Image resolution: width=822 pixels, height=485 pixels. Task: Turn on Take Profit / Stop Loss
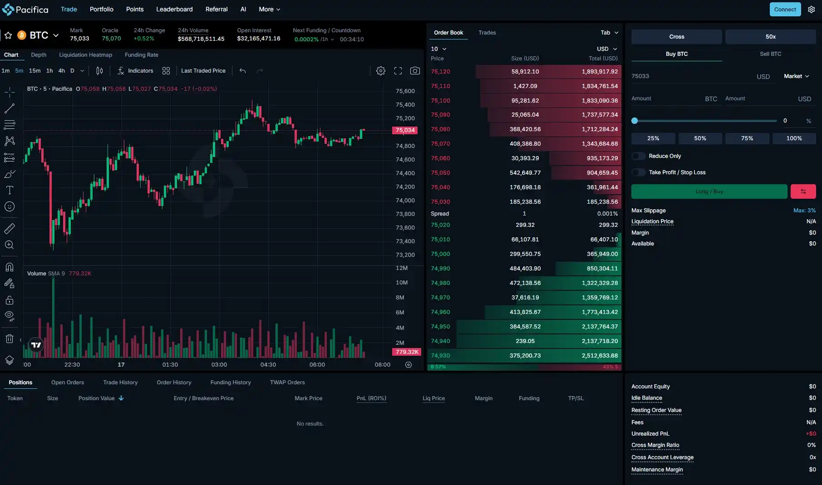[638, 172]
